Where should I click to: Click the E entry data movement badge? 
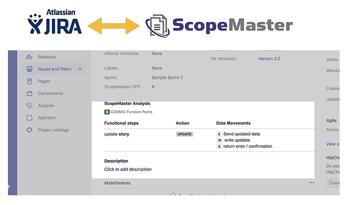219,134
